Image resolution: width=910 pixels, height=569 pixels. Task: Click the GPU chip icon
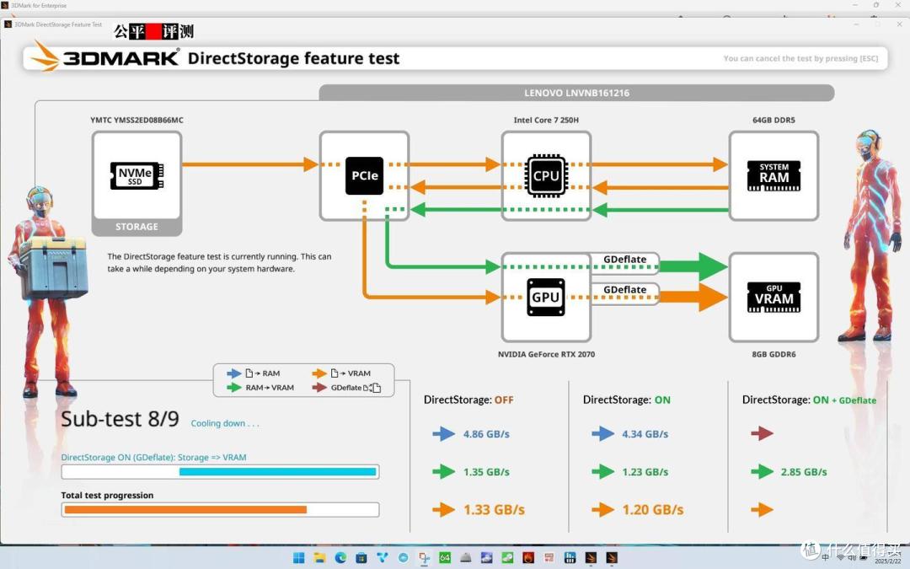(545, 298)
